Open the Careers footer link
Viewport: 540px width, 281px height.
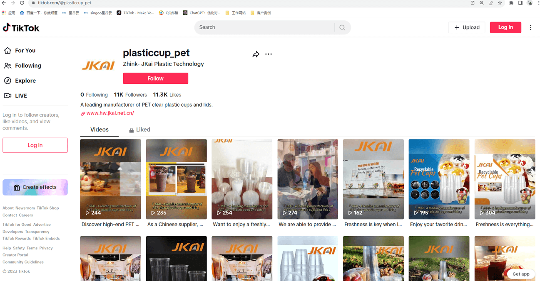click(x=26, y=215)
